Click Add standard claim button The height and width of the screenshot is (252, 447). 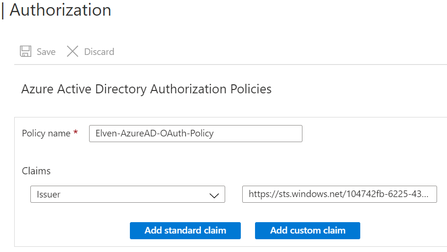click(185, 230)
